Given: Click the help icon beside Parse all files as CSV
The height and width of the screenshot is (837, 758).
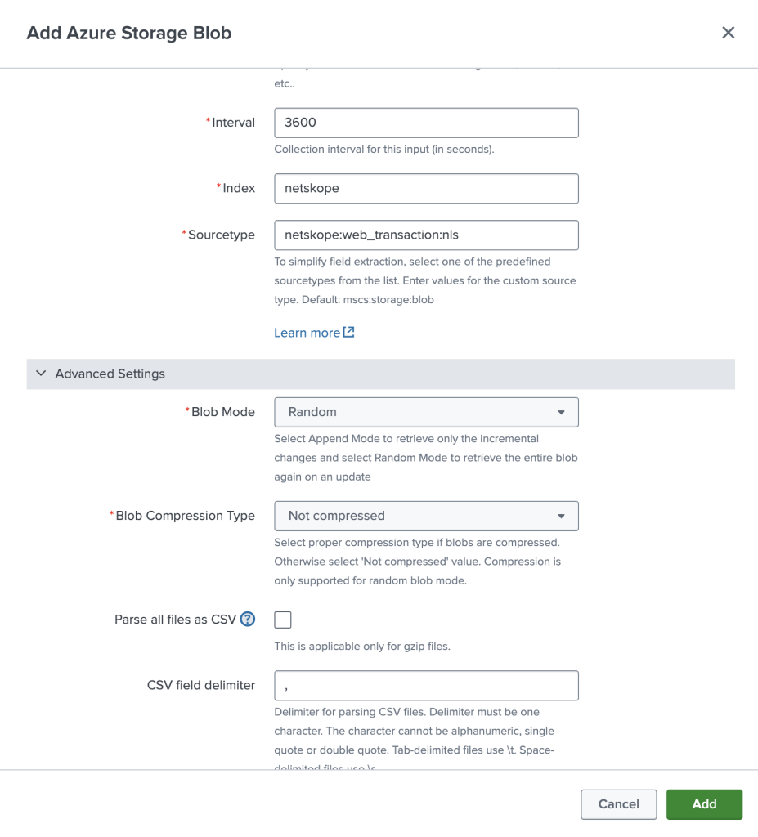Looking at the screenshot, I should pyautogui.click(x=247, y=620).
